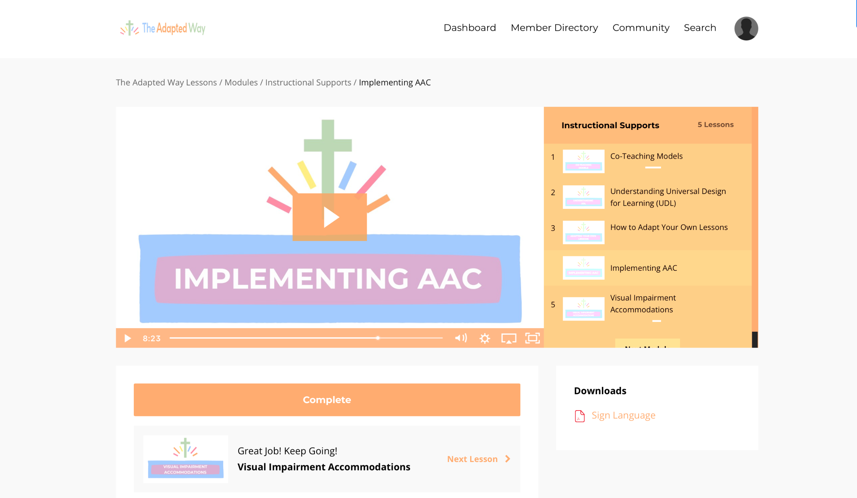
Task: Enter fullscreen with the fullscreen icon
Action: pyautogui.click(x=532, y=338)
